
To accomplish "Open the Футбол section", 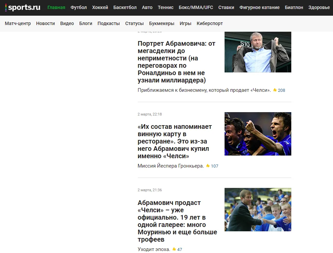I will pyautogui.click(x=78, y=7).
